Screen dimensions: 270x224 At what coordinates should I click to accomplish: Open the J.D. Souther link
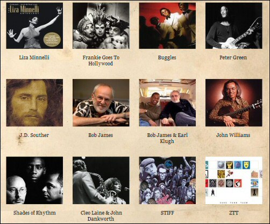[34, 135]
